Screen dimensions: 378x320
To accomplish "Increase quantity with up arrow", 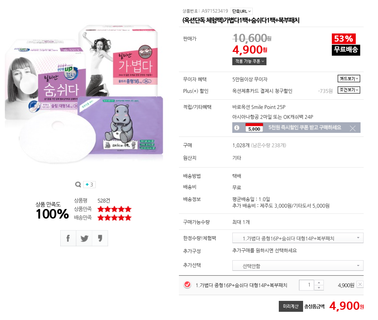I will coord(319,282).
